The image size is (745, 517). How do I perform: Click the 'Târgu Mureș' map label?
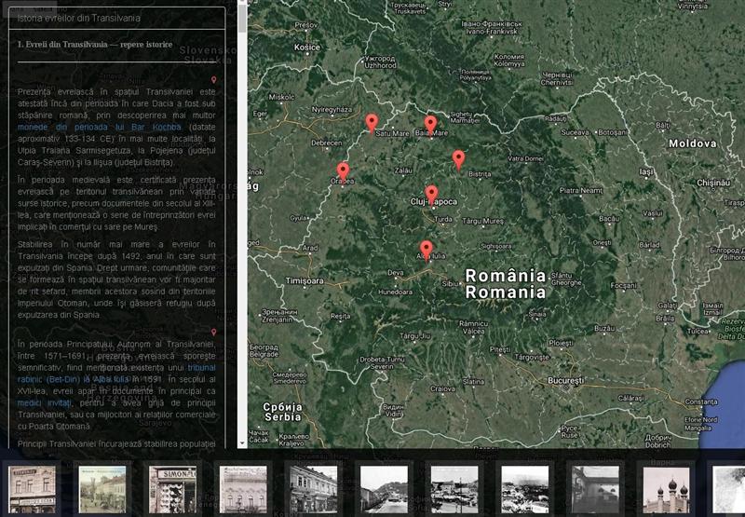pos(482,221)
